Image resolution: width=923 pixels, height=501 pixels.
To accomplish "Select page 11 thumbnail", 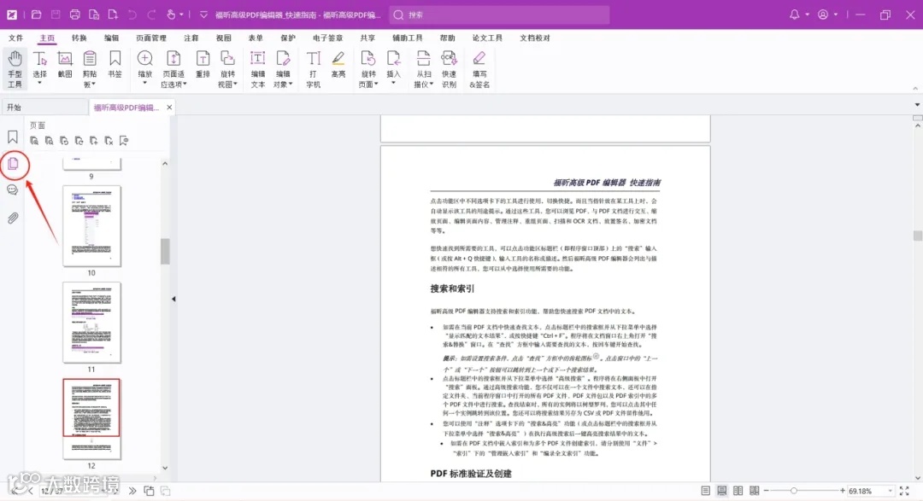I will tap(91, 323).
